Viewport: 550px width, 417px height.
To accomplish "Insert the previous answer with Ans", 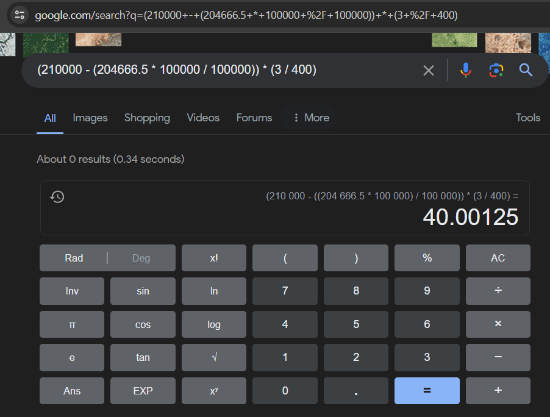I will point(72,391).
